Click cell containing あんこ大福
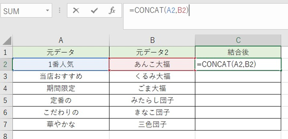This screenshot has height=139, width=288. tap(152, 64)
